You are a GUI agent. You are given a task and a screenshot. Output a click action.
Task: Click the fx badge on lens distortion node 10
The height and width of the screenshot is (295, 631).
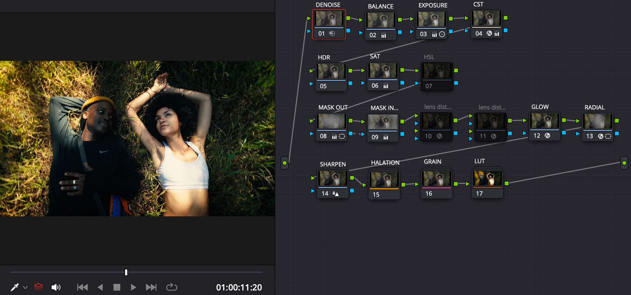coord(440,136)
